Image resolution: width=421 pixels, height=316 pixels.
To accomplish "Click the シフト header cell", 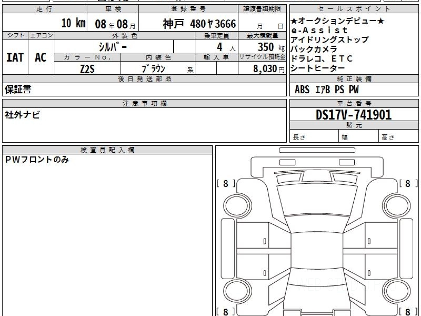I will point(15,35).
